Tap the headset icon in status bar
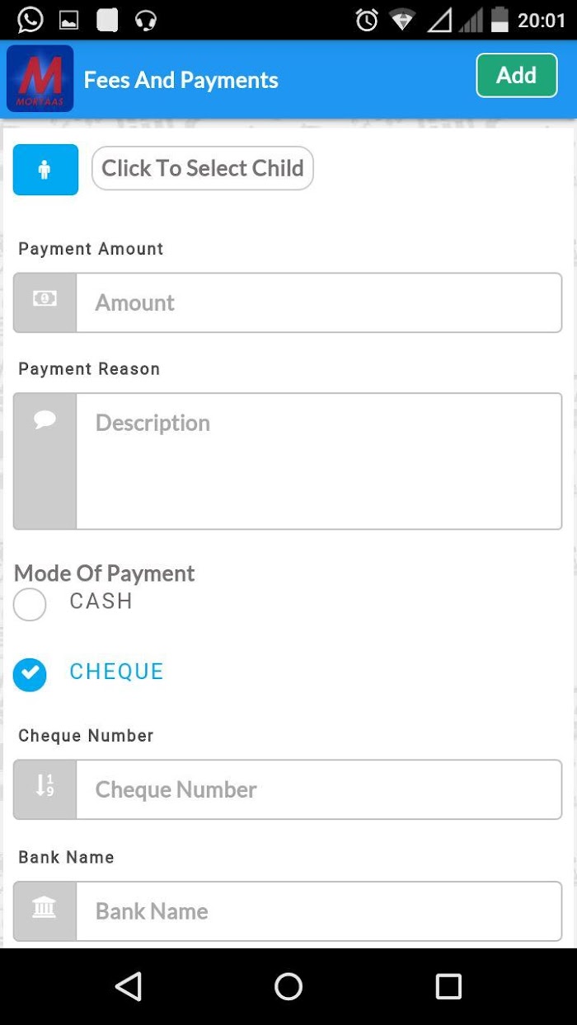 tap(146, 20)
